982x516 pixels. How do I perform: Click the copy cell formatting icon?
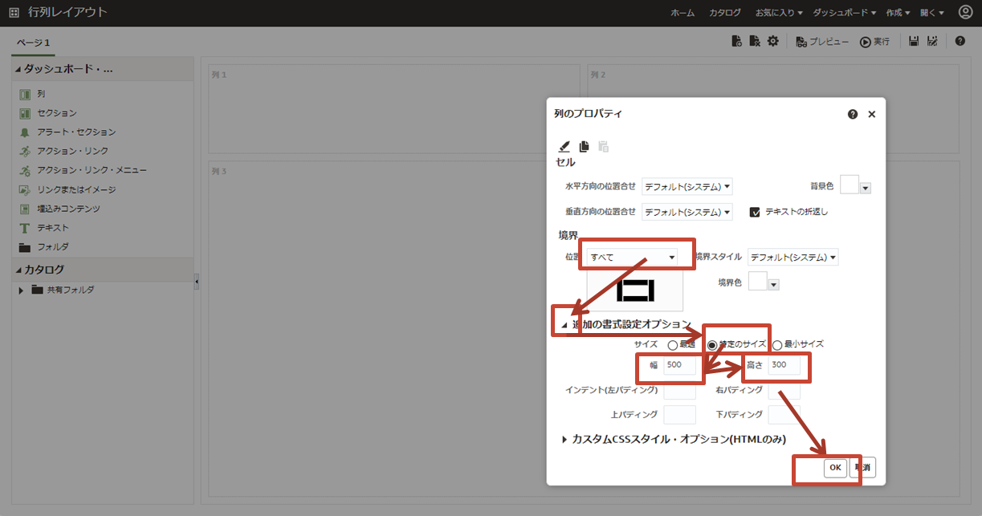(x=584, y=146)
